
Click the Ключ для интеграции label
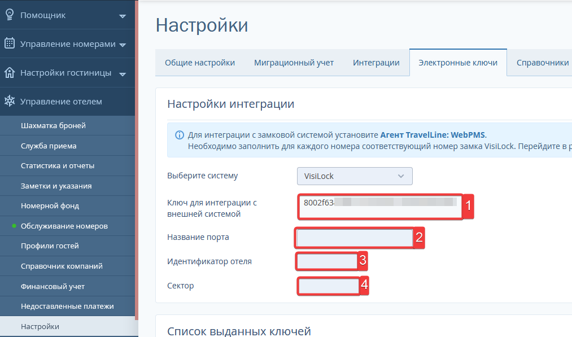[212, 208]
